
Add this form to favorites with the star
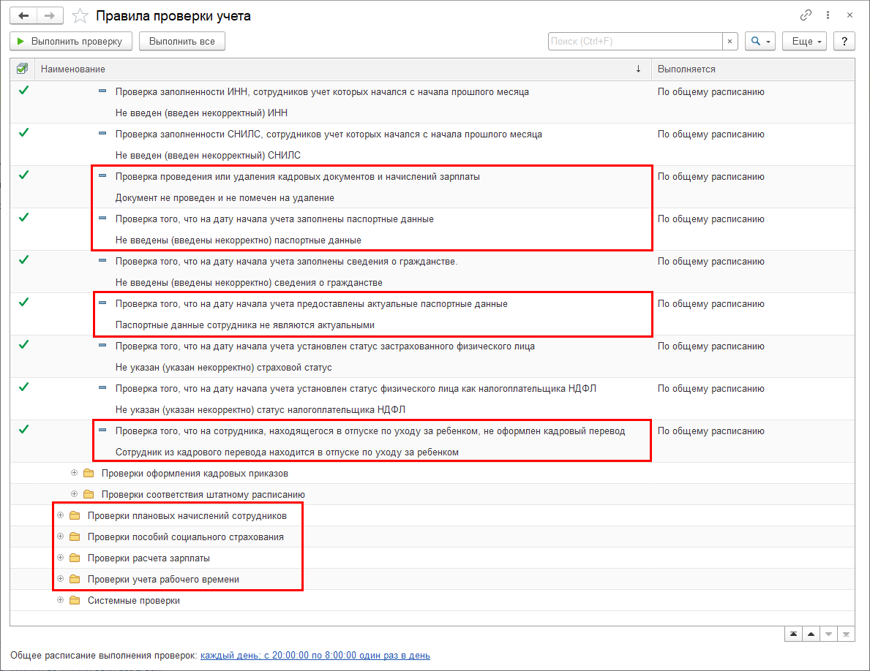click(x=81, y=15)
